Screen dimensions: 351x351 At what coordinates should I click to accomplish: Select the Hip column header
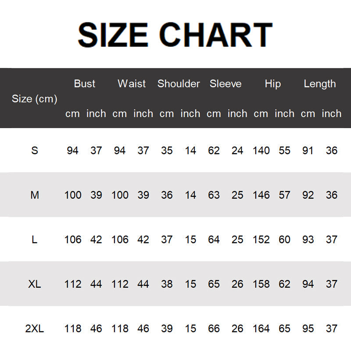272,84
